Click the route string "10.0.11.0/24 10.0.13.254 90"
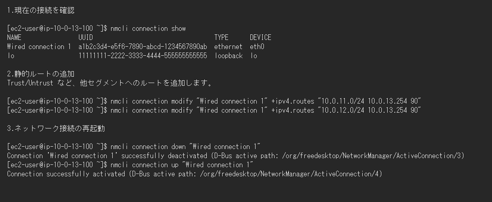 [x=369, y=101]
